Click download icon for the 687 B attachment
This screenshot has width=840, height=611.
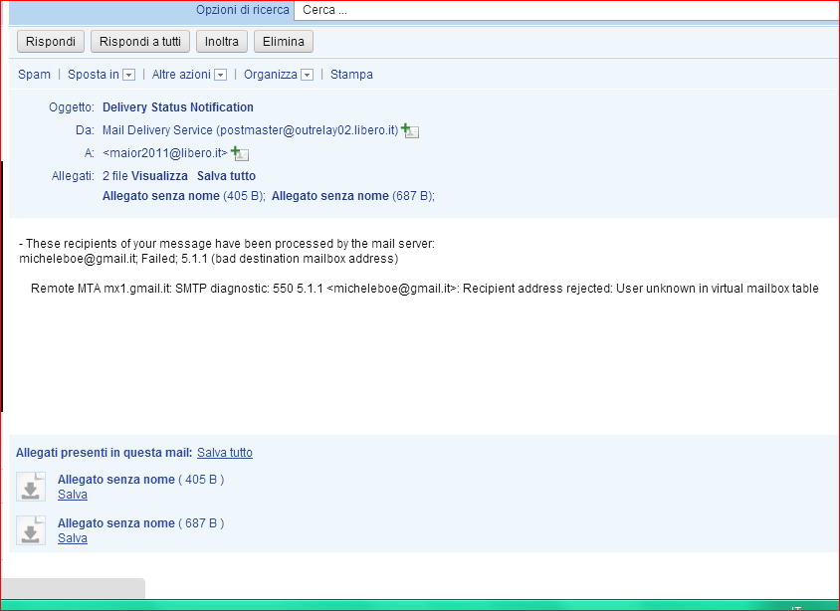click(x=31, y=530)
